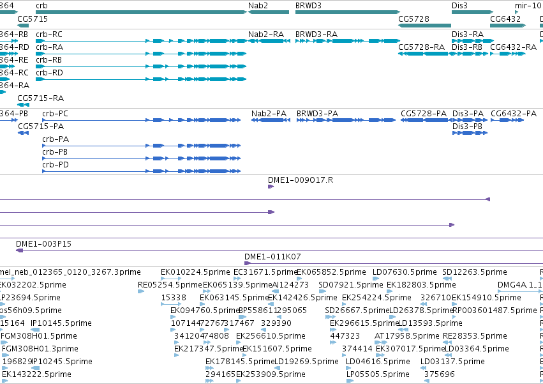The image size is (543, 384).
Task: Click EST RP003601487.5prime
Action: coord(454,317)
